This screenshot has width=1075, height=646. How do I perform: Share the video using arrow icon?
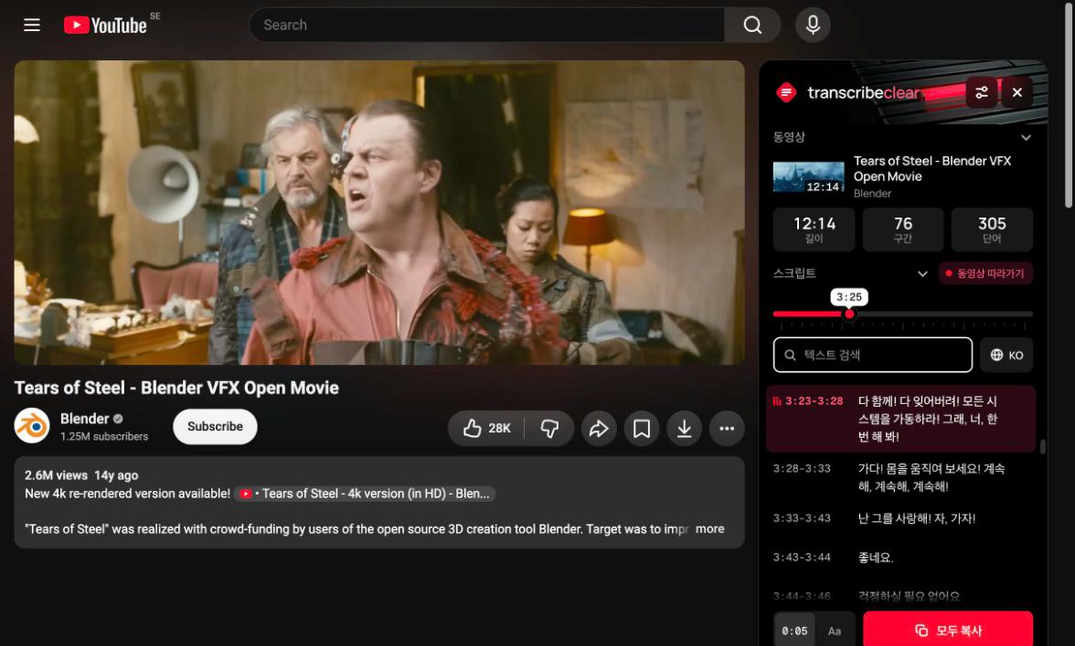pos(599,428)
